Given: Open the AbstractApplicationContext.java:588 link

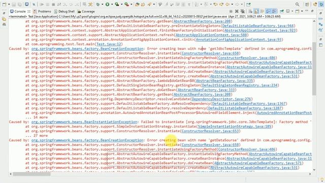Looking at the screenshot, I should [x=211, y=35].
